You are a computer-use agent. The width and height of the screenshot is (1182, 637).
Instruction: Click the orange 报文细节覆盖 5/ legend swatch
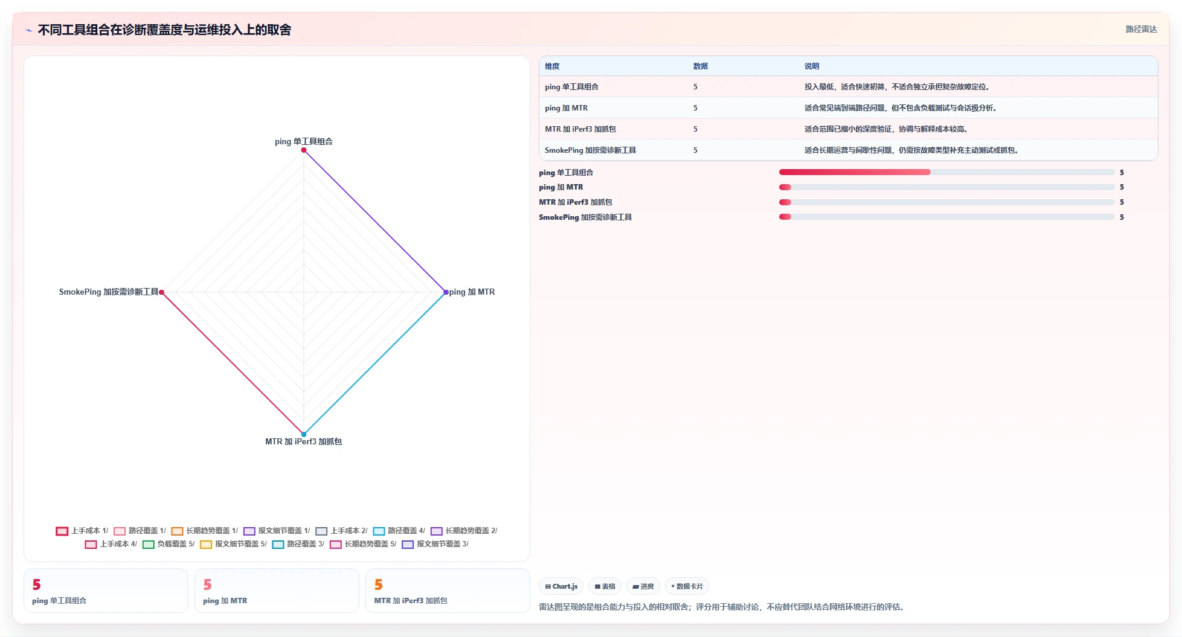(206, 545)
